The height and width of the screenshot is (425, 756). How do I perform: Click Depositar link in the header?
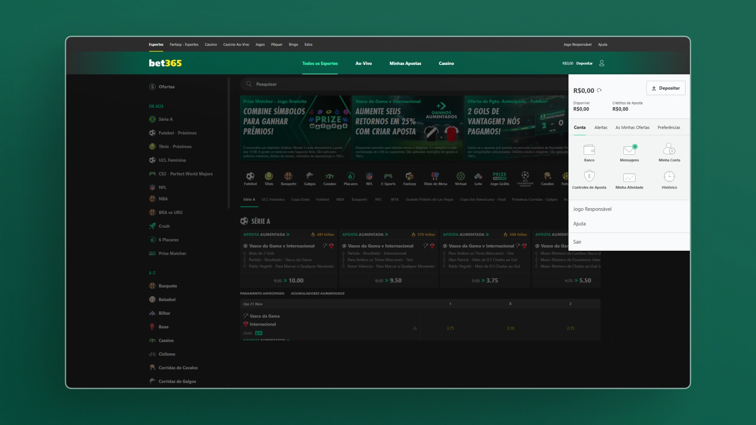click(584, 63)
